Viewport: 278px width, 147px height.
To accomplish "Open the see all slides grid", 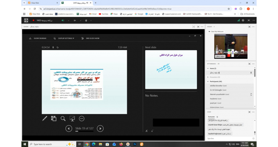I will pyautogui.click(x=54, y=119).
